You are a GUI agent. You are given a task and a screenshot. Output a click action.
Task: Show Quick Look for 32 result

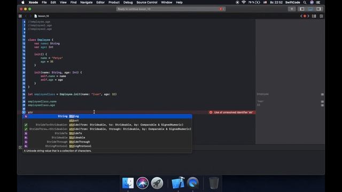(x=322, y=105)
